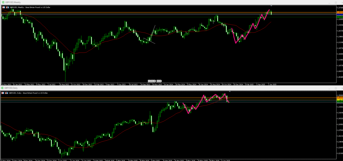Click the '19 Nov 2023' date on Weekly time axis
Image resolution: width=343 pixels, height=161 pixels.
point(157,84)
